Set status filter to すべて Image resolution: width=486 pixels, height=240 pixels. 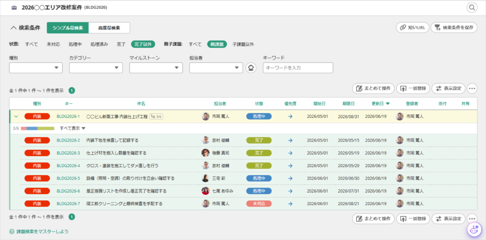[x=32, y=44]
